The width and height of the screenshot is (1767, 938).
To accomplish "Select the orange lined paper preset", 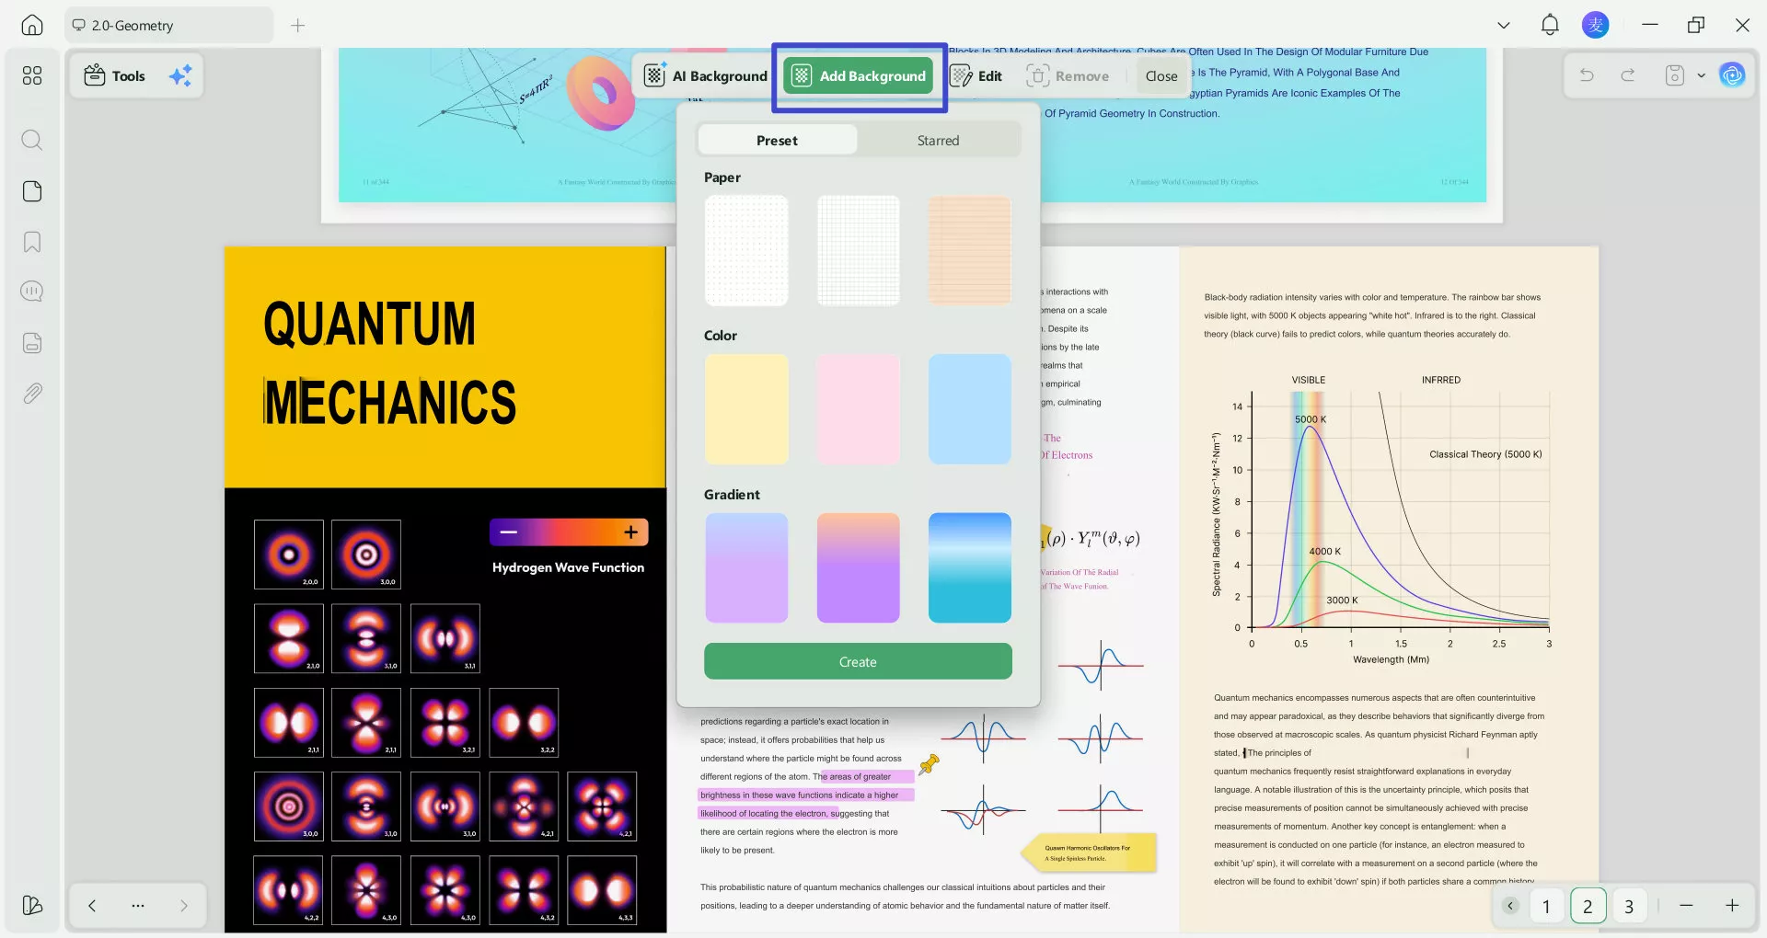I will coord(970,250).
